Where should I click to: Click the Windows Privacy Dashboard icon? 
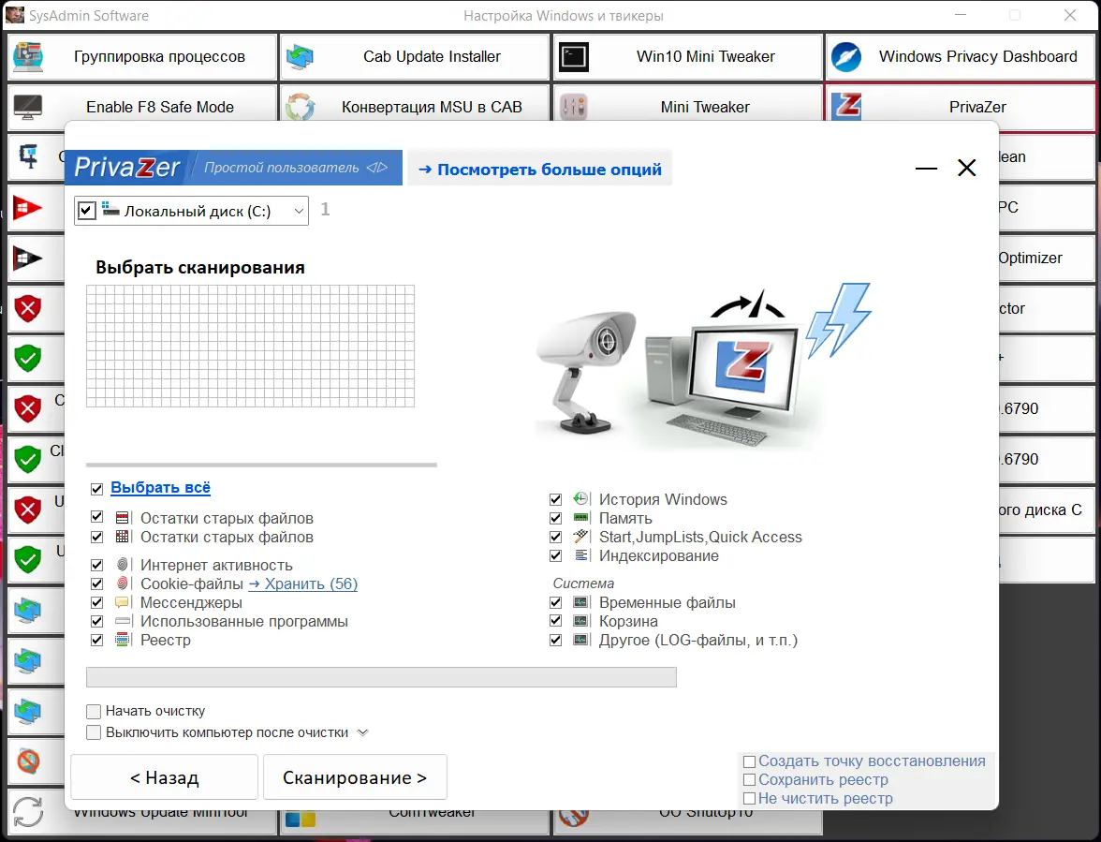pyautogui.click(x=845, y=56)
